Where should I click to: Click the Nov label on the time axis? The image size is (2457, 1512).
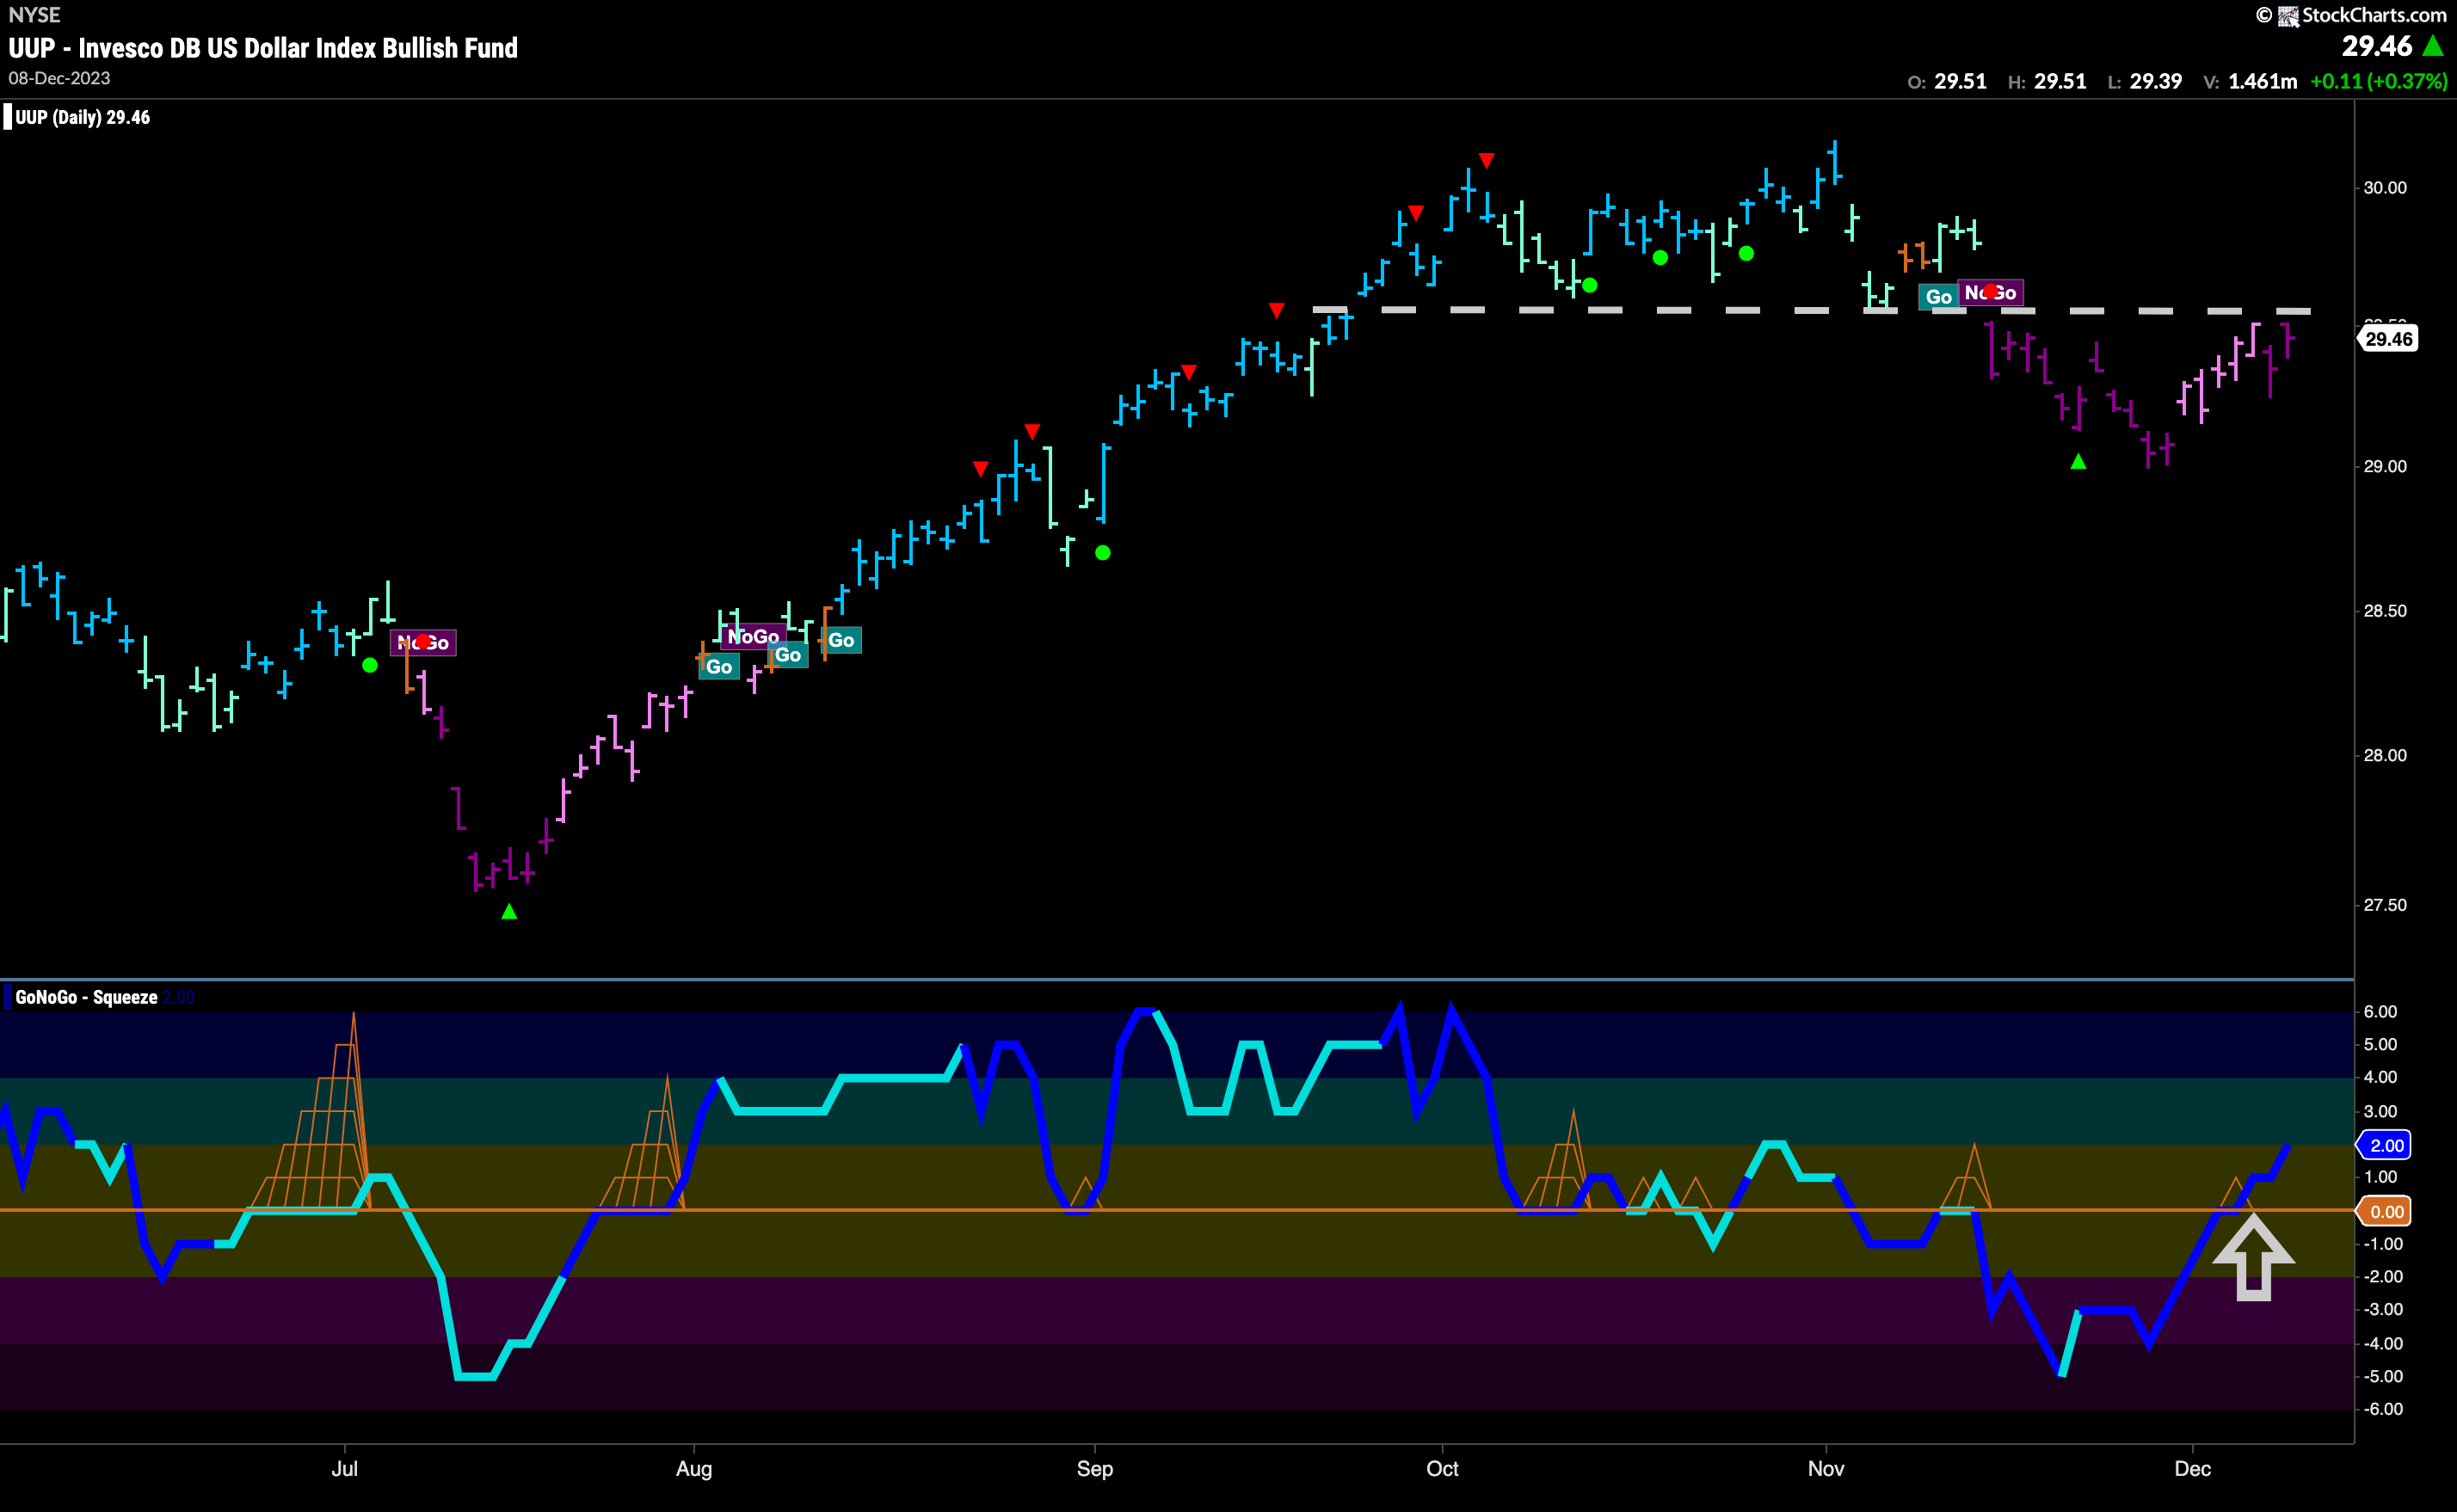coord(1826,1468)
